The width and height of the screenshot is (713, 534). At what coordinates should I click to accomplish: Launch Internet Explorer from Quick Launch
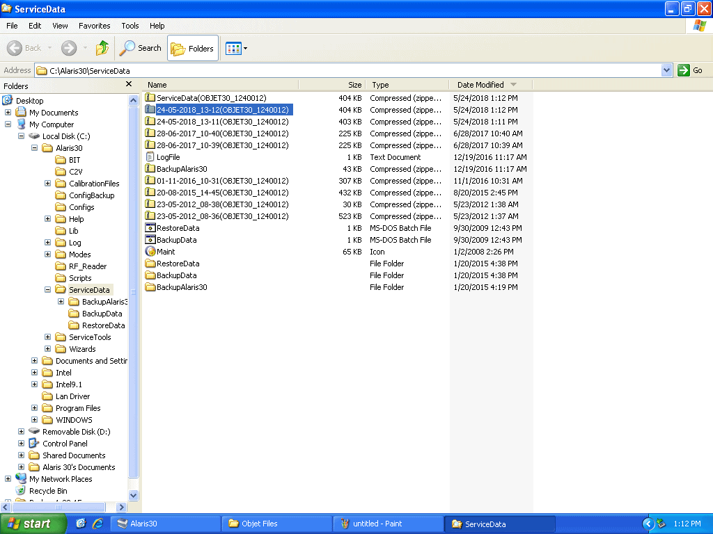click(97, 524)
